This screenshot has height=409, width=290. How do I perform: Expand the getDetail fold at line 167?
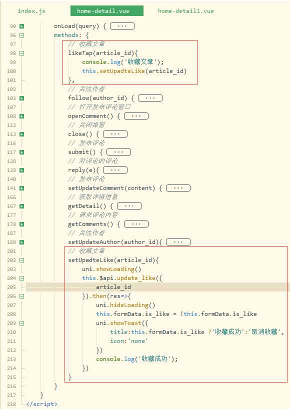(22, 206)
